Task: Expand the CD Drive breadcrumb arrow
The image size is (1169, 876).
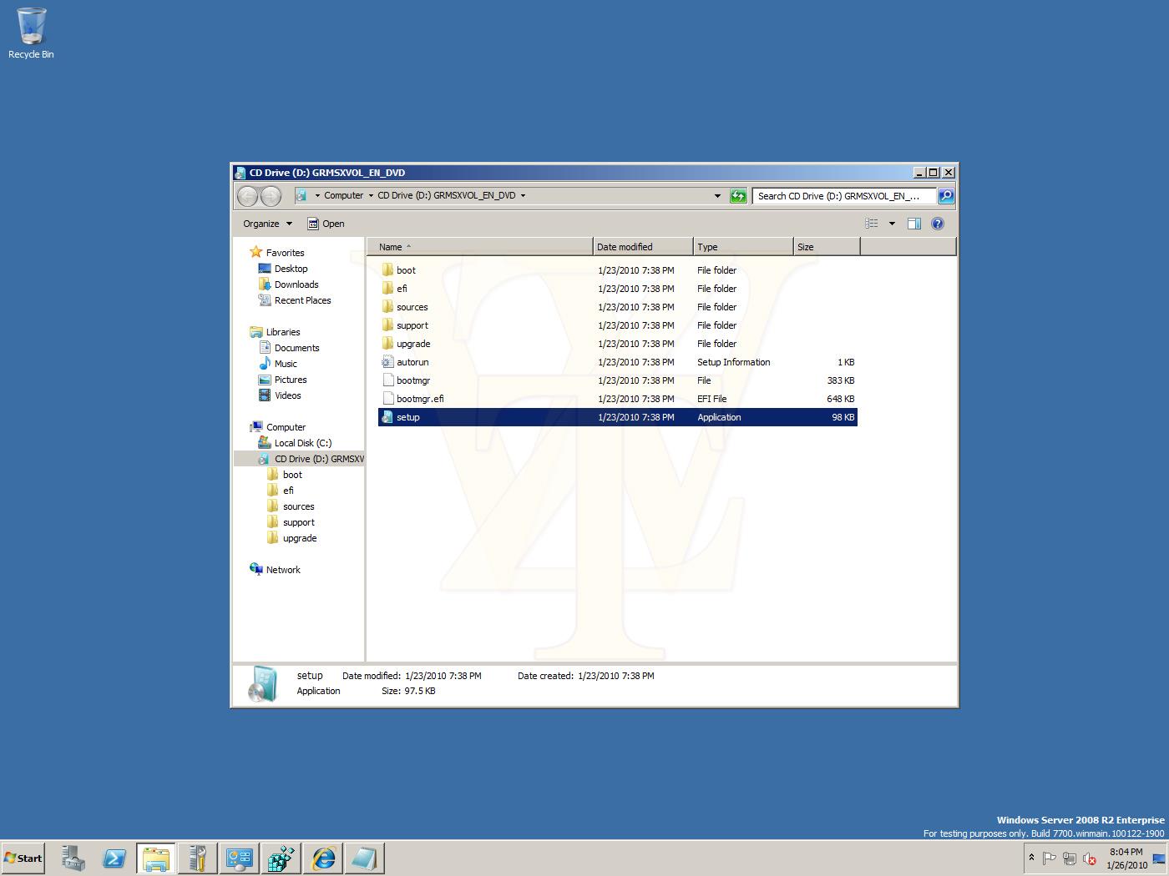Action: [x=524, y=196]
